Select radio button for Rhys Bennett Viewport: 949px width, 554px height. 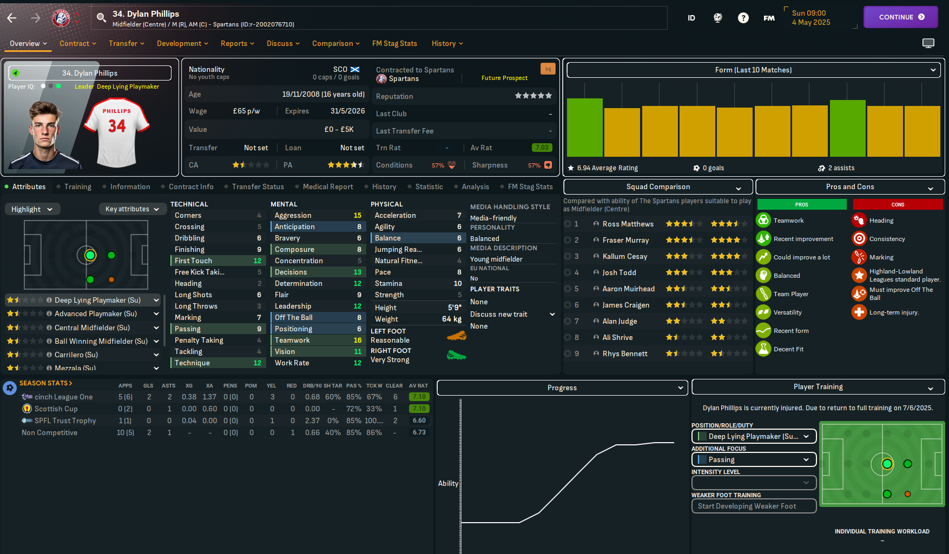(x=568, y=353)
